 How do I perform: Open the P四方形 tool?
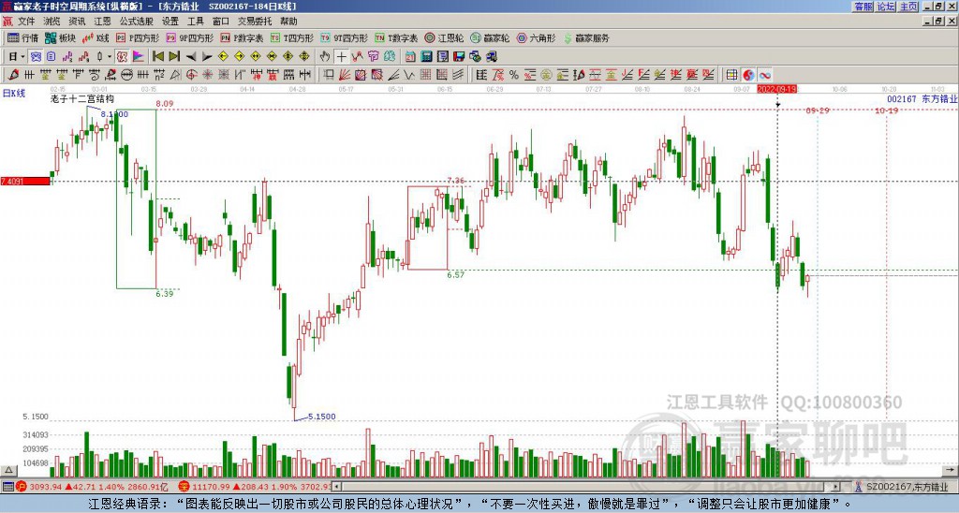138,37
